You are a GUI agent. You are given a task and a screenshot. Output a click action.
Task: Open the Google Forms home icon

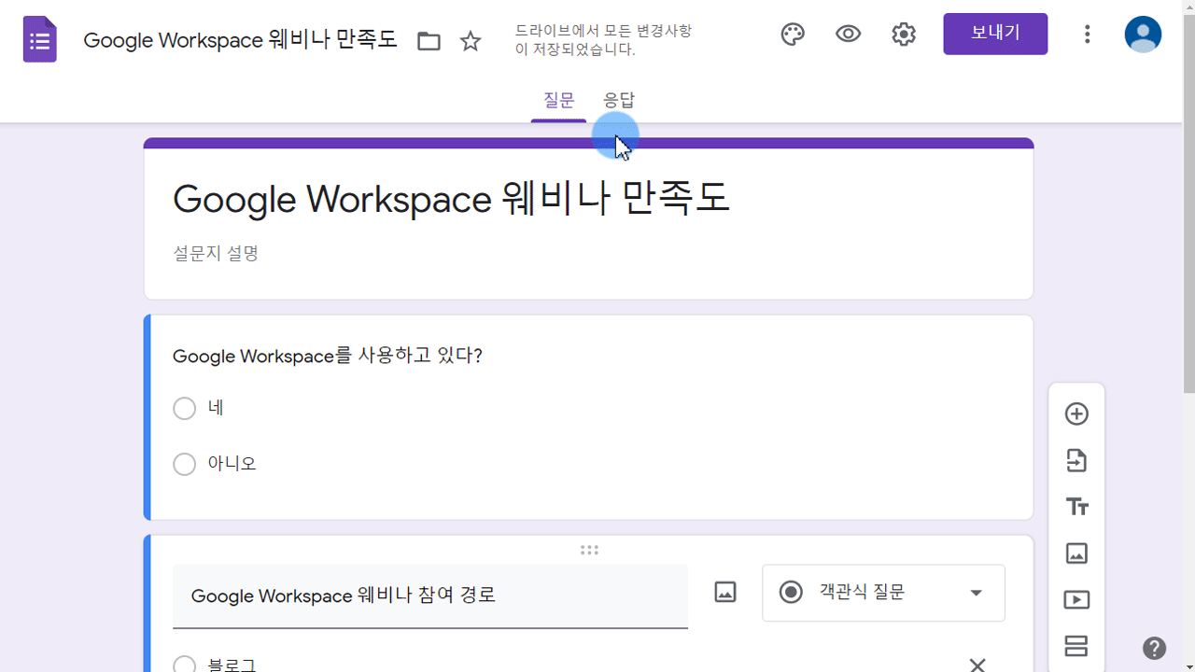click(x=40, y=40)
